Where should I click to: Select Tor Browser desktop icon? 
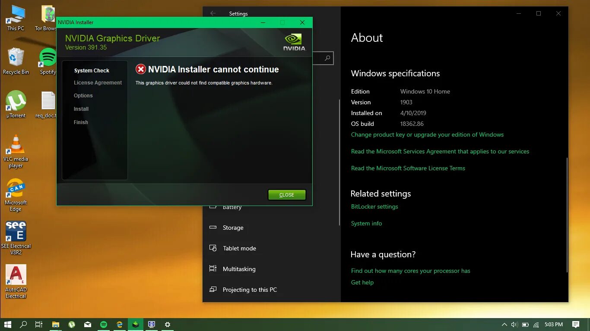pyautogui.click(x=46, y=18)
